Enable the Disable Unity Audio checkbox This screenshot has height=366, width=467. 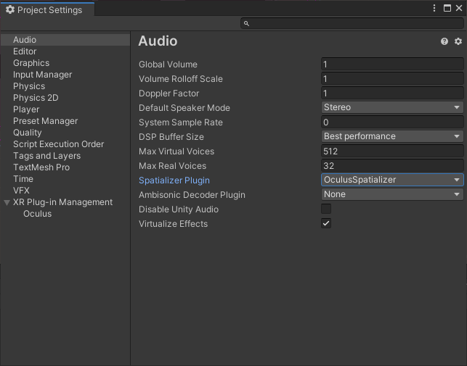pos(326,209)
